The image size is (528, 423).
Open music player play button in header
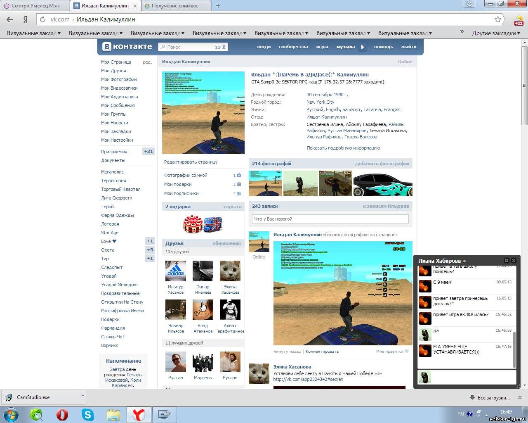pos(363,47)
